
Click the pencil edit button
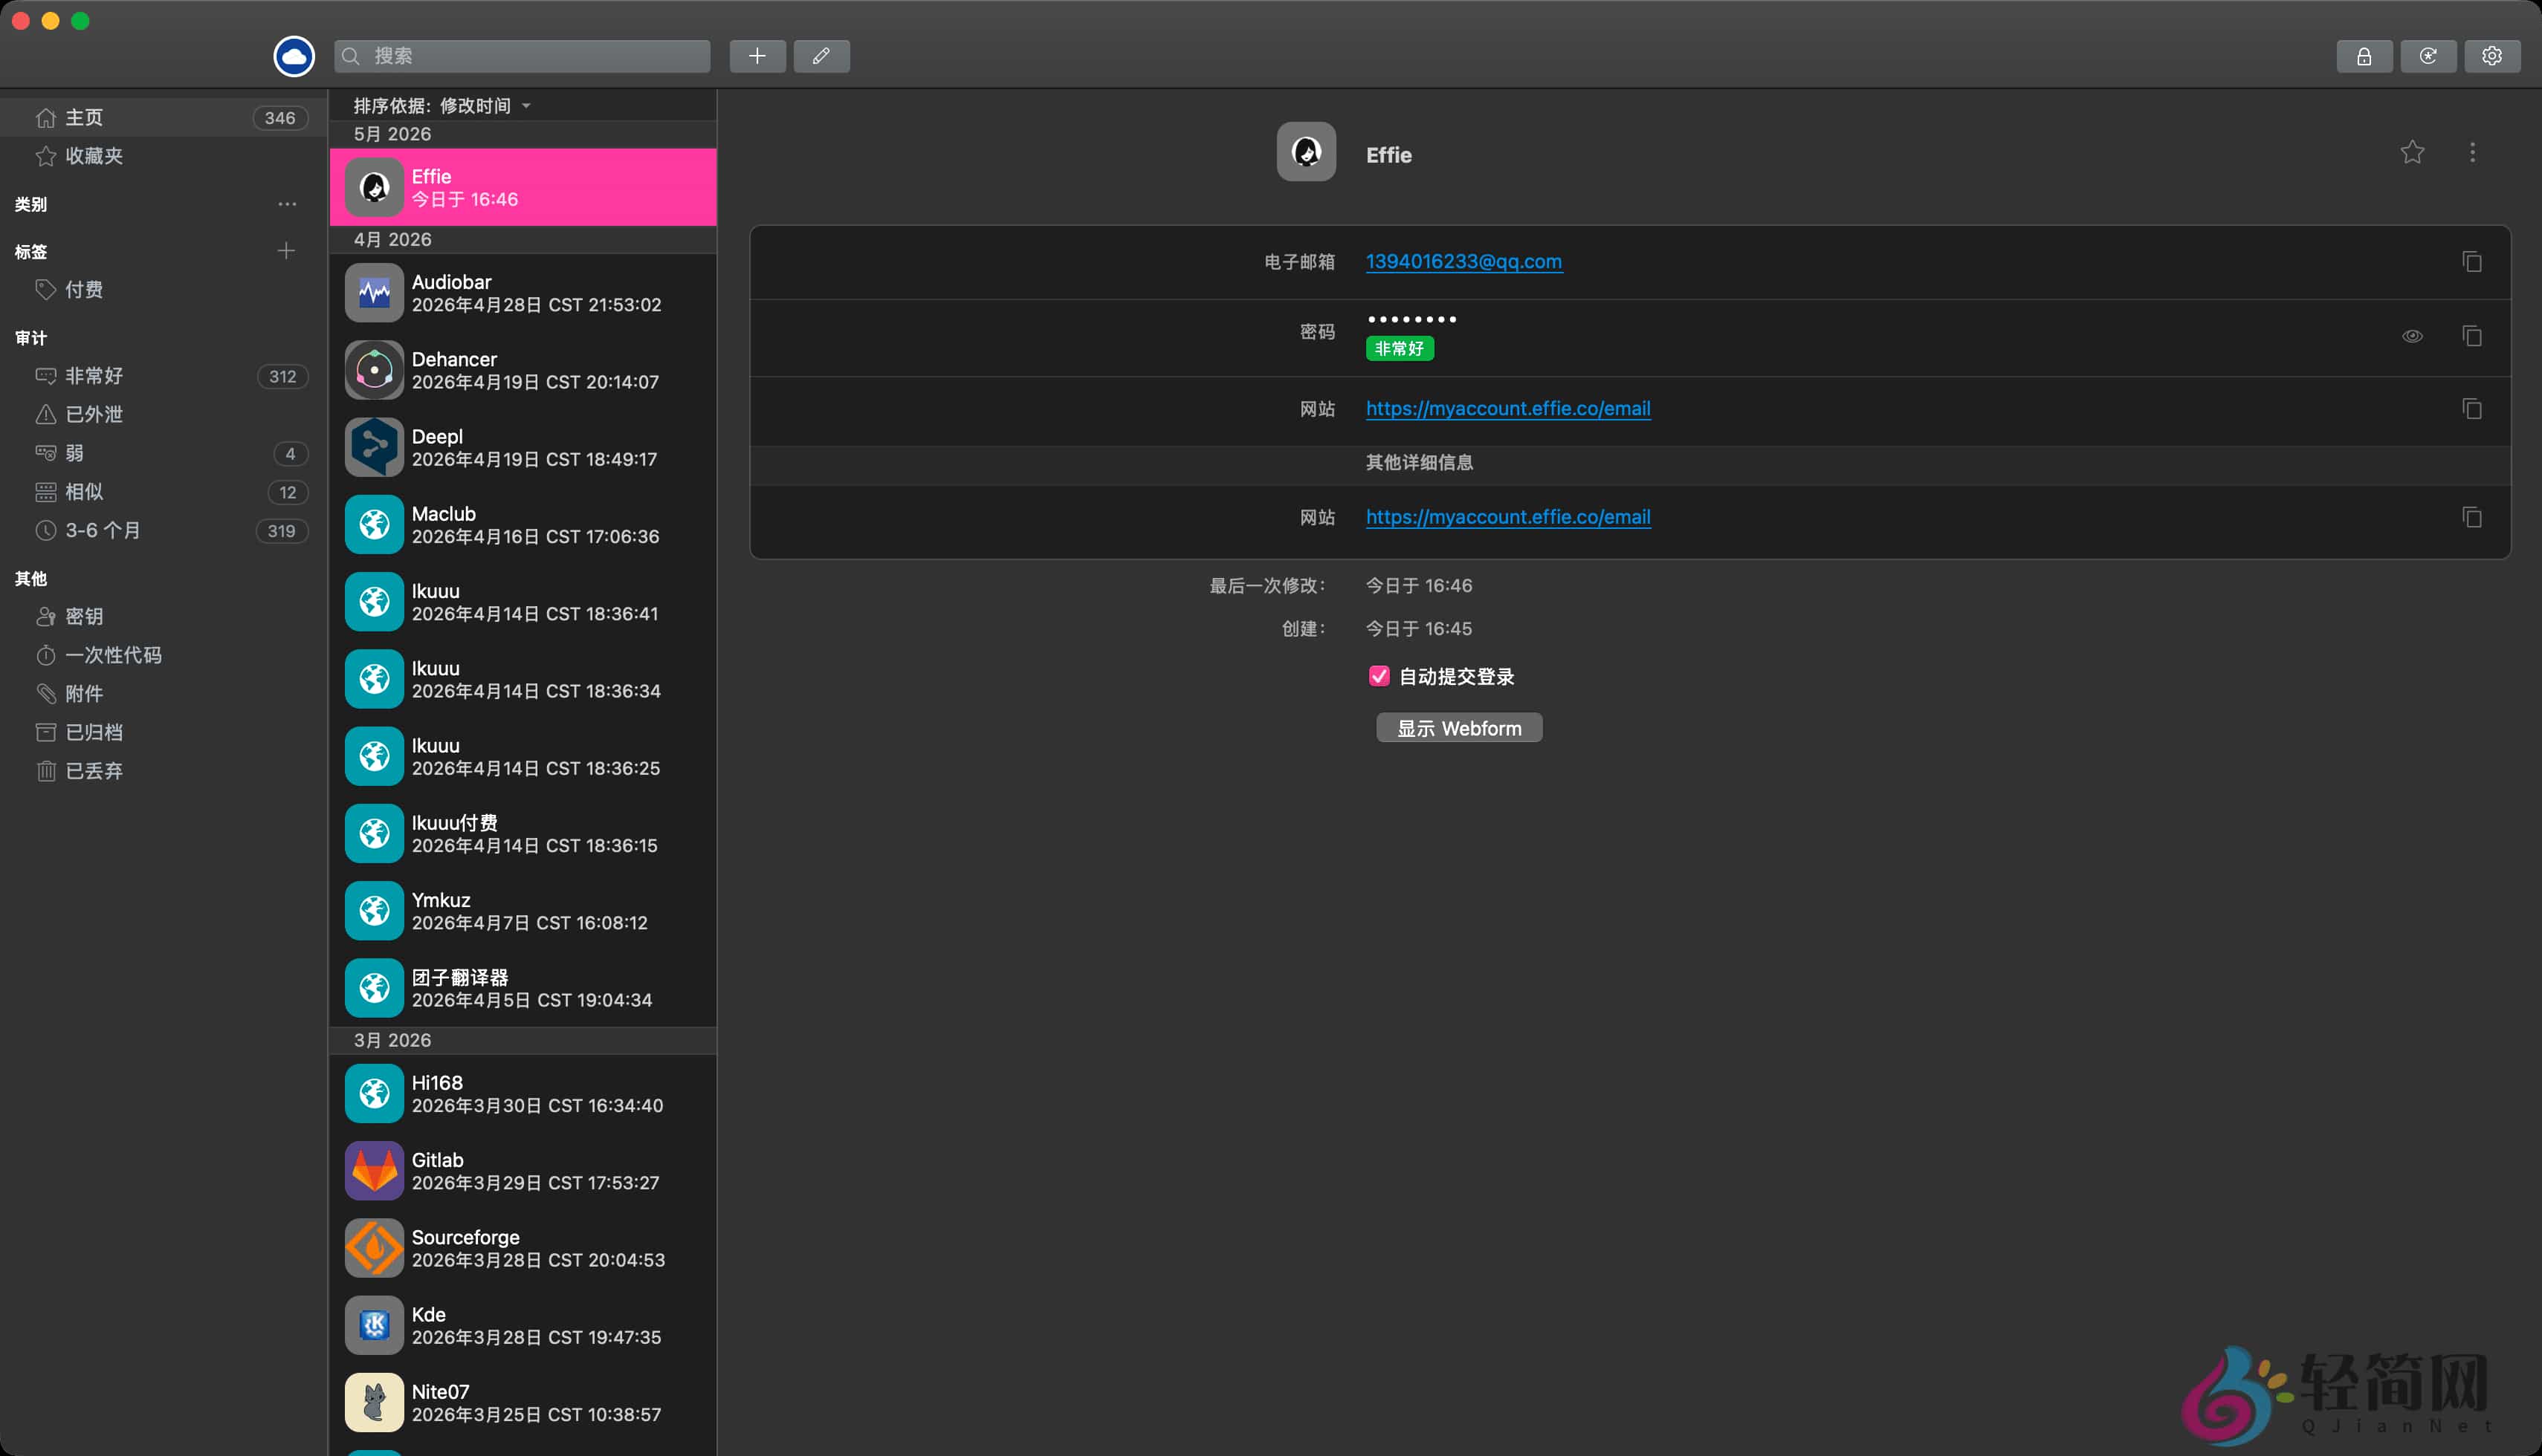[x=821, y=56]
